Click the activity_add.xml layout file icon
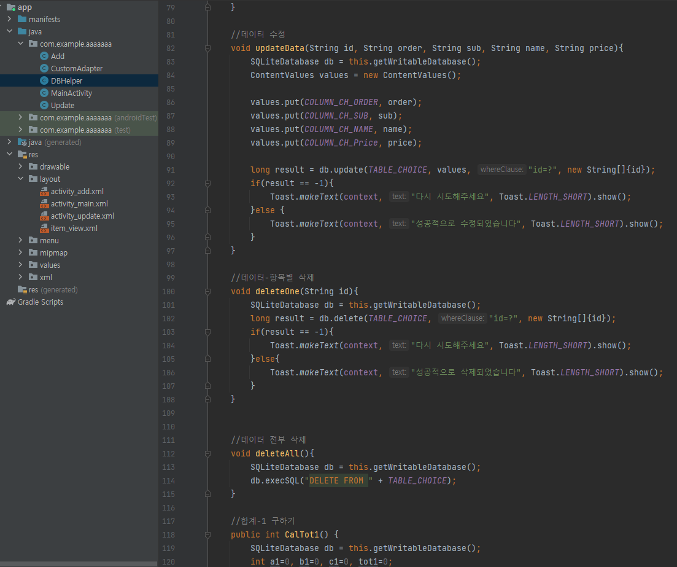 pos(44,192)
